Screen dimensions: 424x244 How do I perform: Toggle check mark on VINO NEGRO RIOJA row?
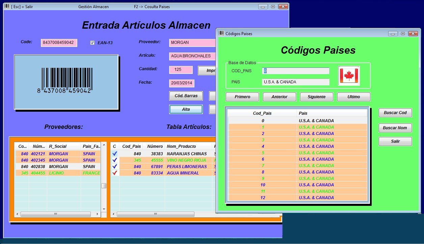pyautogui.click(x=114, y=160)
